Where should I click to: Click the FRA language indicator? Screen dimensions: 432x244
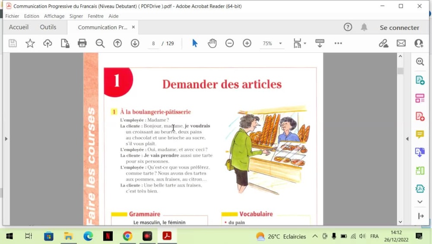coord(374,236)
